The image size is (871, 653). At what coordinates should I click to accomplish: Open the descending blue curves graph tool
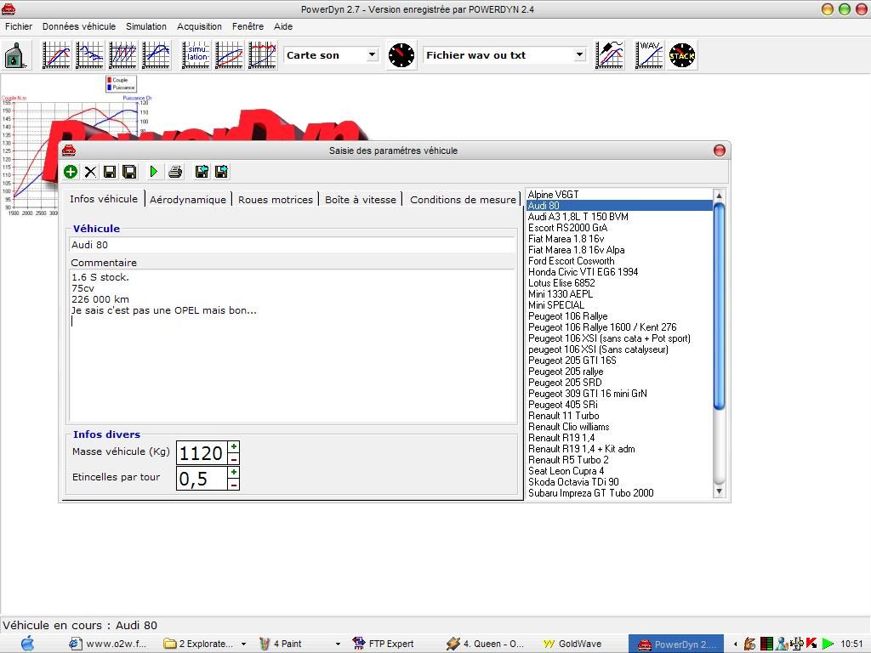pos(90,55)
